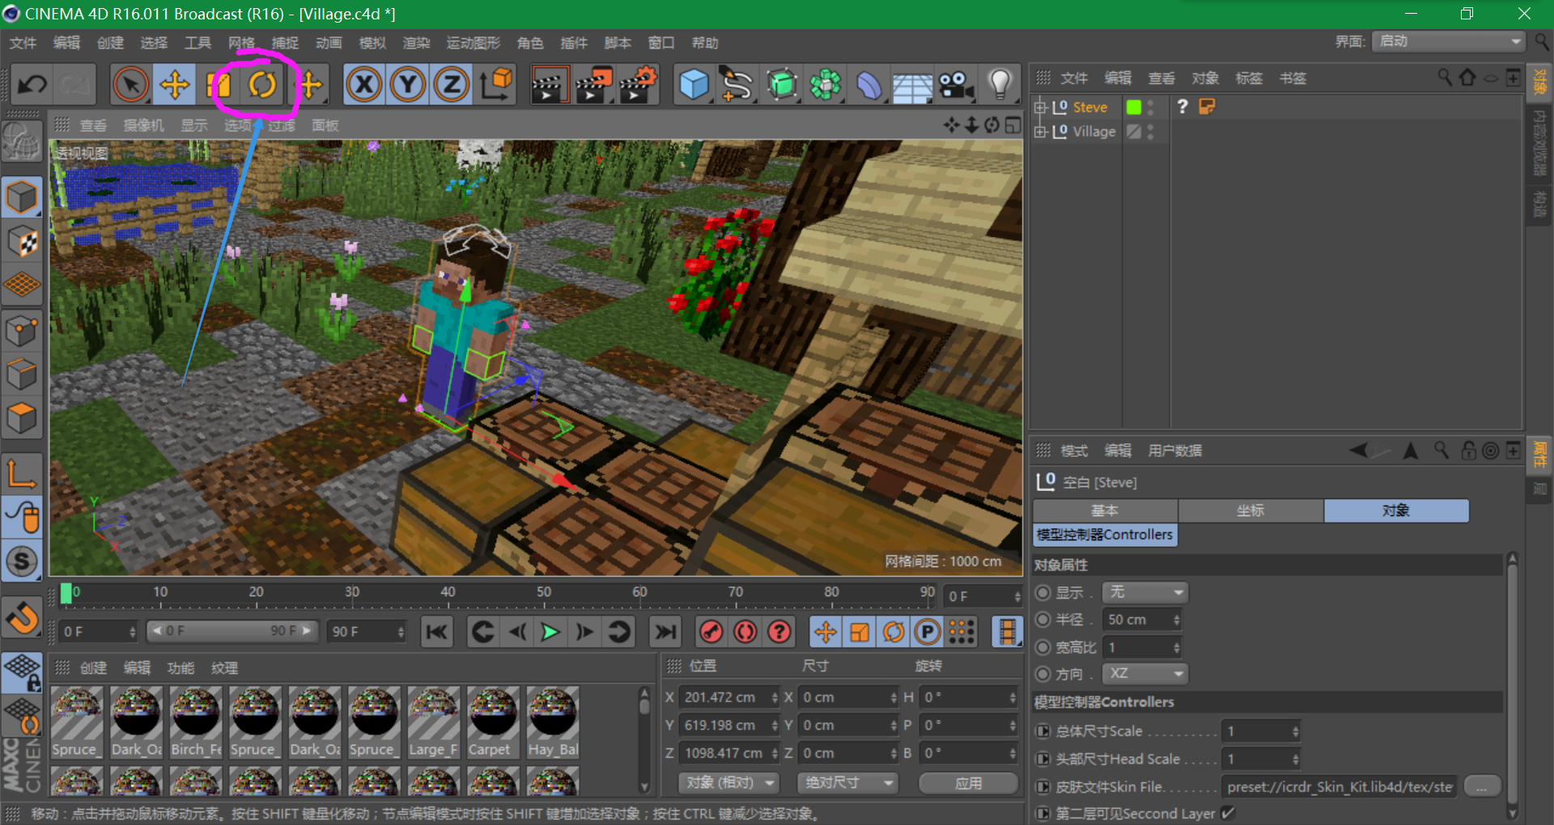Add a Light object
The width and height of the screenshot is (1554, 825).
1000,84
